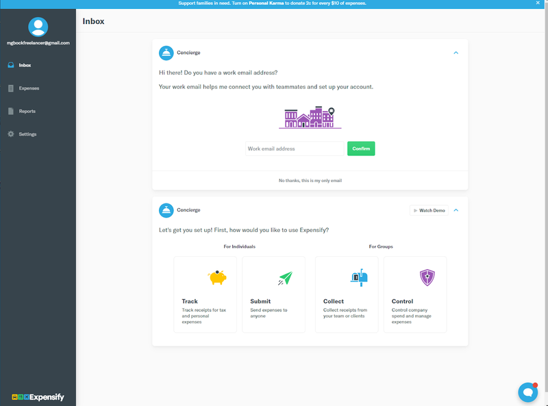Click 'Hi there! Do you have a work email address?'
Viewport: 548px width, 406px height.
point(218,73)
